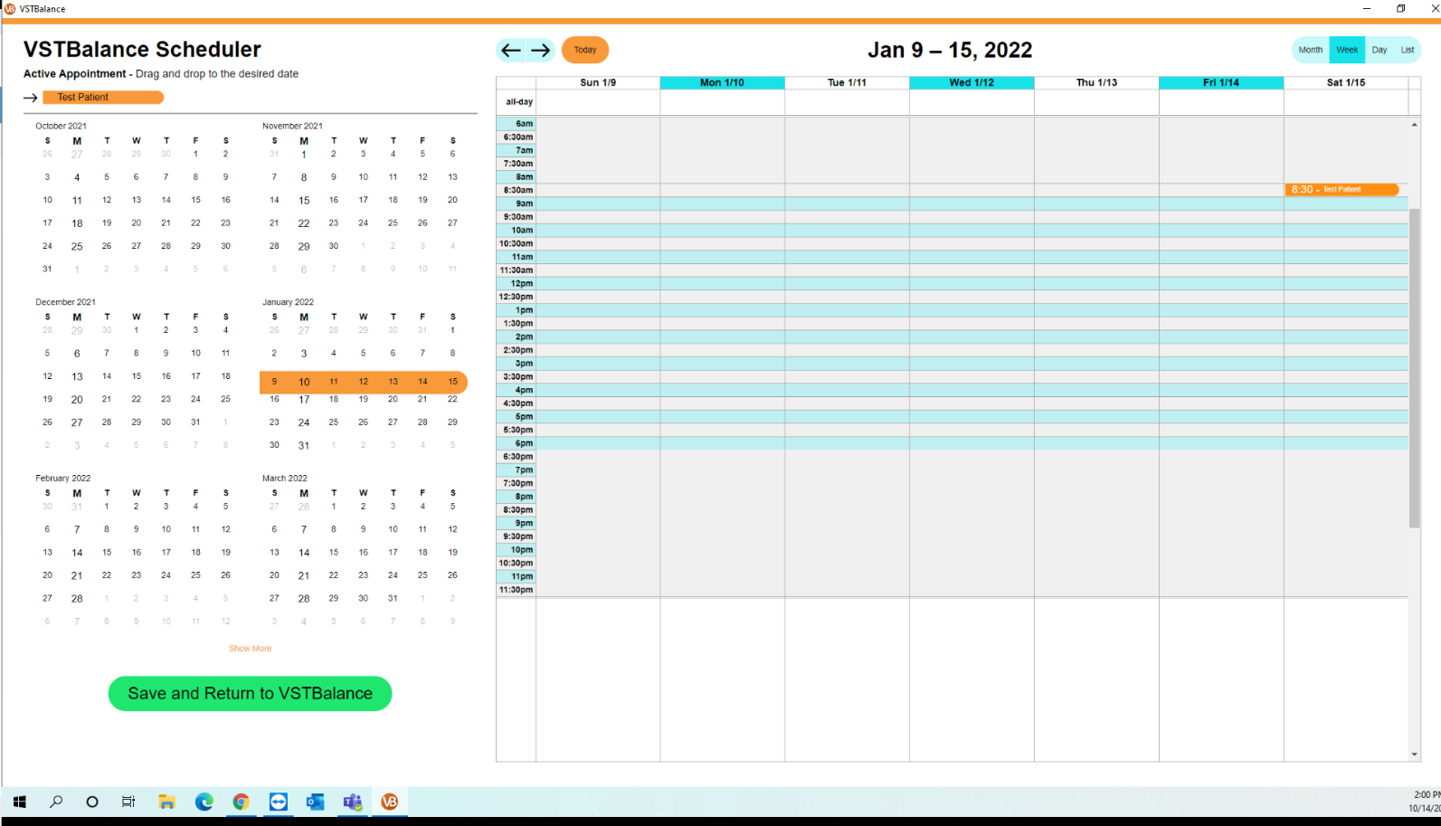
Task: Select January 24 in January 2022 mini calendar
Action: [x=304, y=422]
